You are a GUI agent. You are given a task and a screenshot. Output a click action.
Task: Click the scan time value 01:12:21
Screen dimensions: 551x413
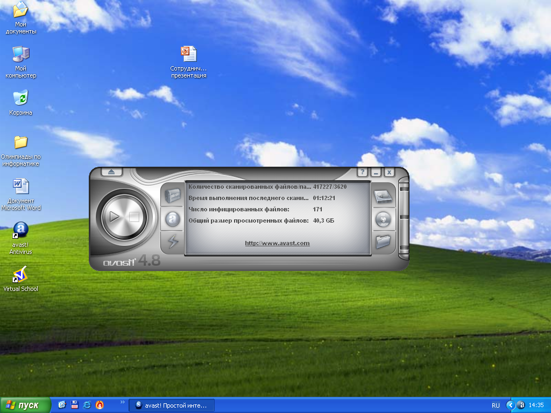click(x=324, y=198)
